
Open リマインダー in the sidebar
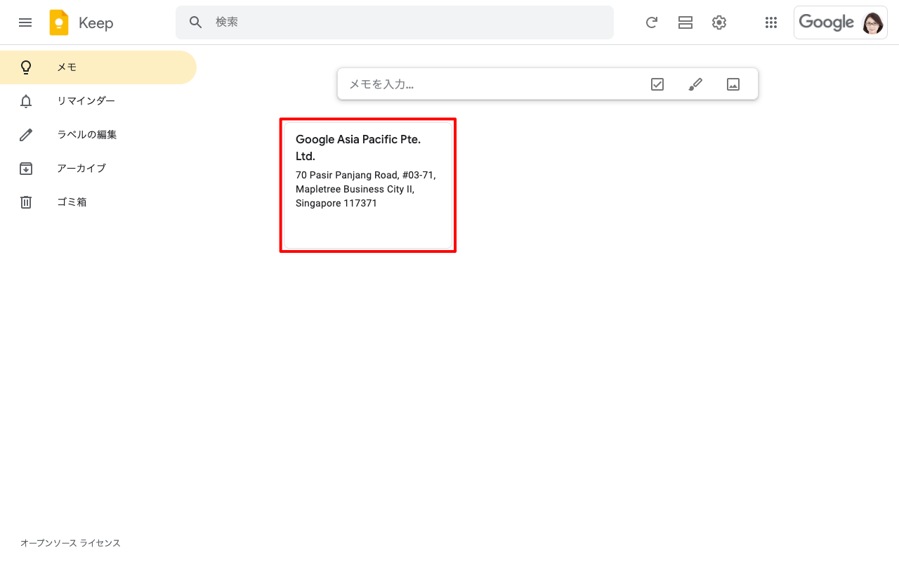pos(98,101)
